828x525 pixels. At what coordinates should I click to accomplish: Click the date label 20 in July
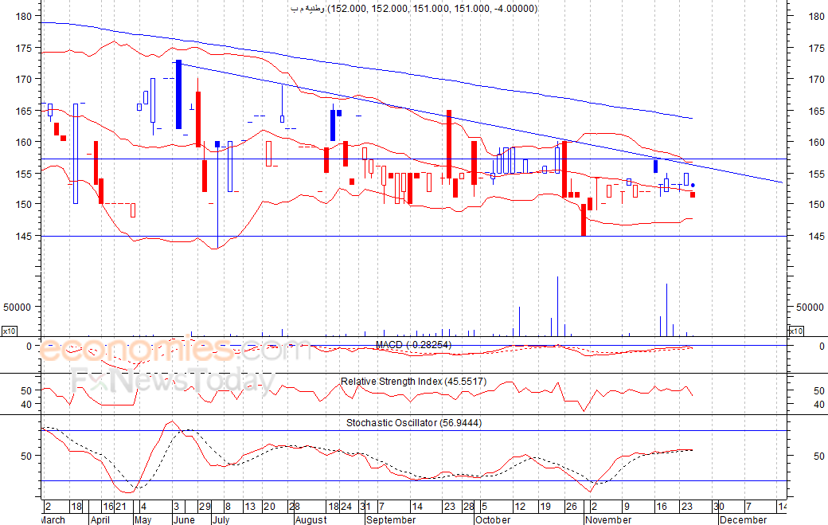pos(269,507)
